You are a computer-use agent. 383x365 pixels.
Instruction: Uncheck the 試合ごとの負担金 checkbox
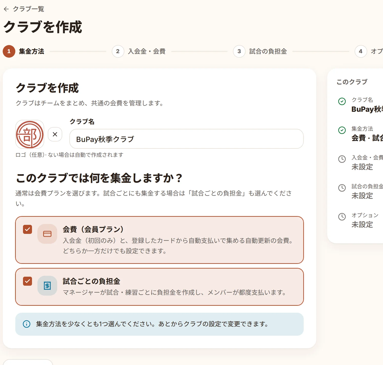(28, 281)
